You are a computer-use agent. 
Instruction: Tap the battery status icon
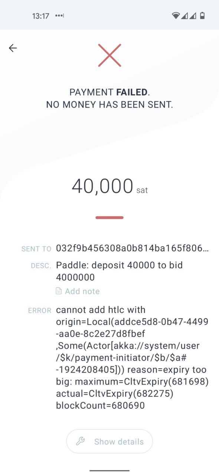pyautogui.click(x=202, y=16)
